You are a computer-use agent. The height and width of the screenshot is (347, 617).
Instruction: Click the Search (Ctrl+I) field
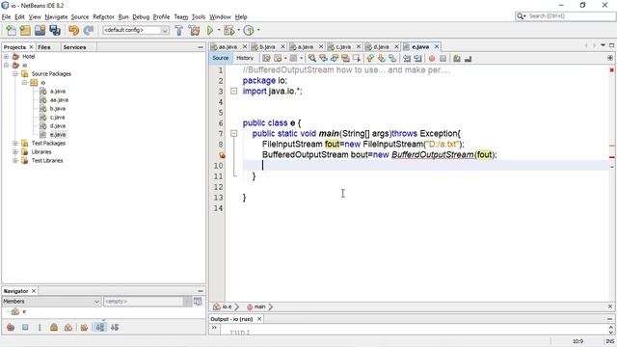566,16
